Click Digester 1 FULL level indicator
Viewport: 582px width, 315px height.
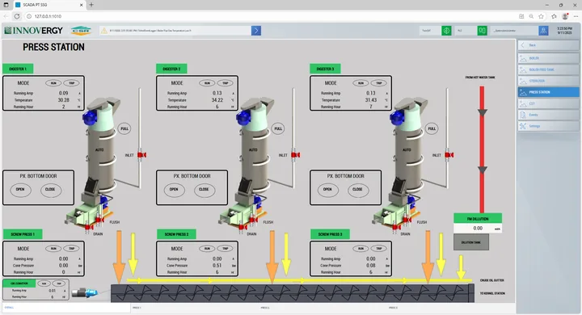pos(124,128)
